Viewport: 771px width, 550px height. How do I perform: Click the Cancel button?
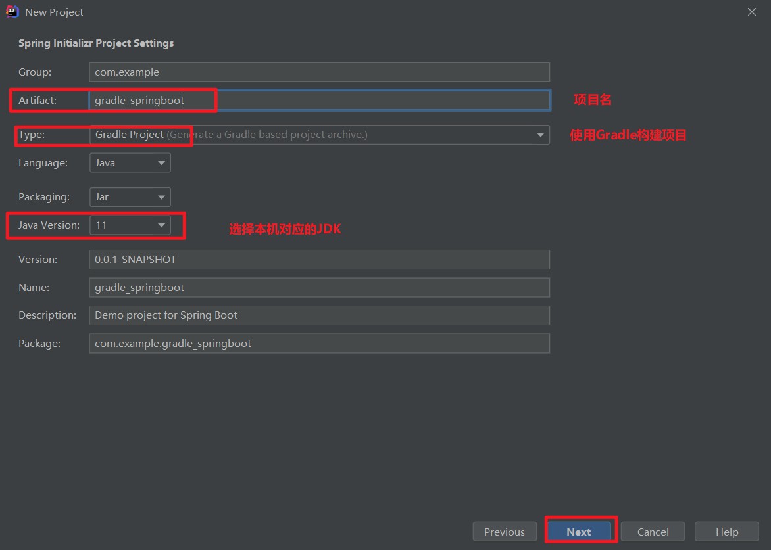pyautogui.click(x=653, y=532)
